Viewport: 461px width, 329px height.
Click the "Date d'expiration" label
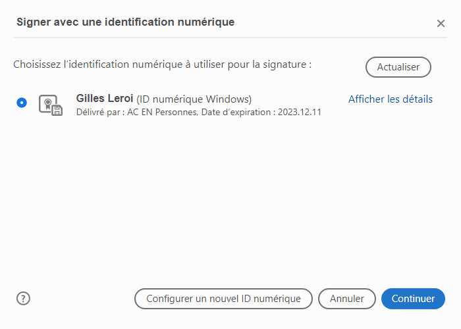238,113
